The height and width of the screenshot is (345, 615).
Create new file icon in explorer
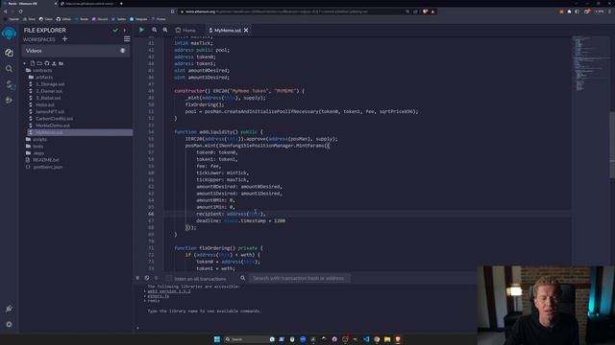33,63
